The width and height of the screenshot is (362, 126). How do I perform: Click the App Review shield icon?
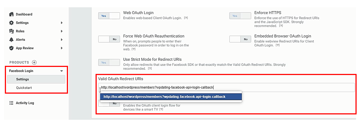click(11, 48)
